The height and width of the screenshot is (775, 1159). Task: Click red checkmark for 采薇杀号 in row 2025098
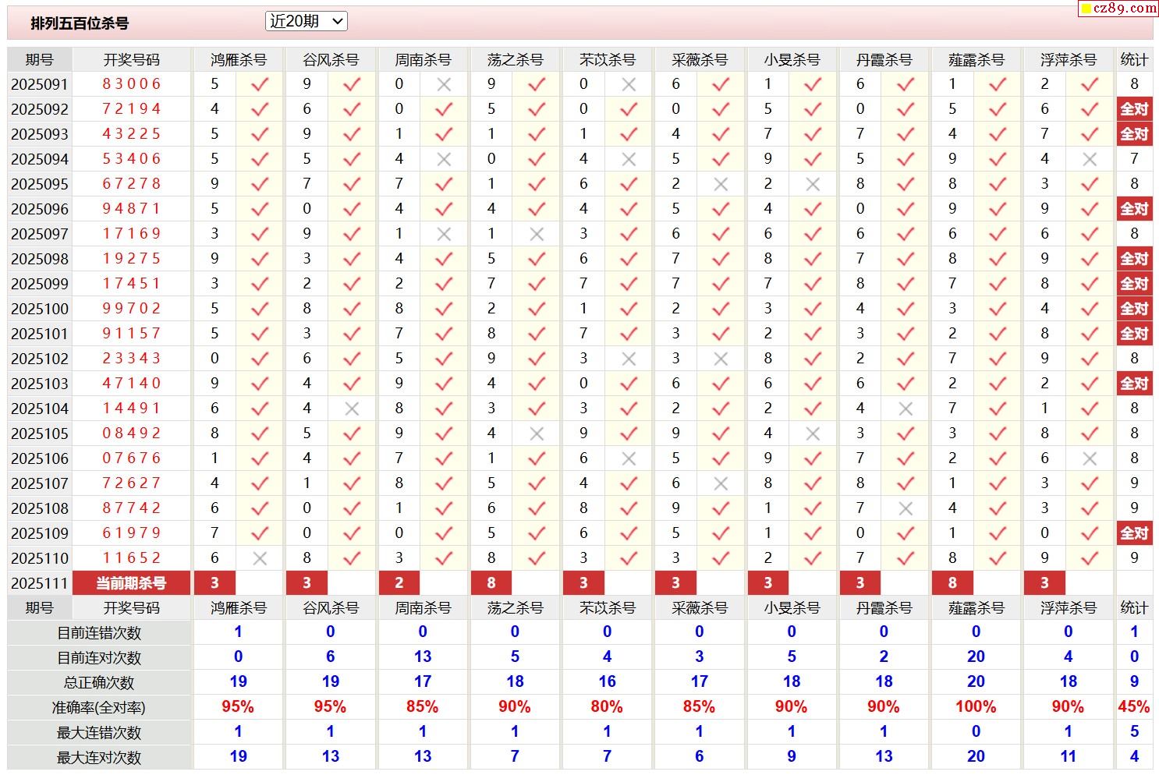pyautogui.click(x=721, y=259)
